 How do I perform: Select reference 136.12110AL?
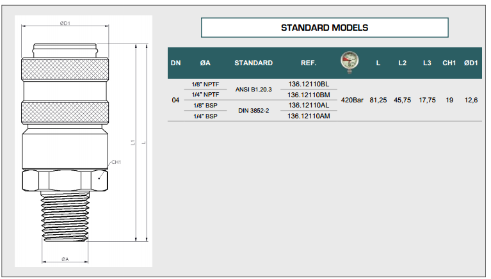pos(309,105)
